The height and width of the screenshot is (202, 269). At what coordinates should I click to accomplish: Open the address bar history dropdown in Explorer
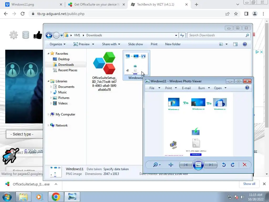pos(176,36)
